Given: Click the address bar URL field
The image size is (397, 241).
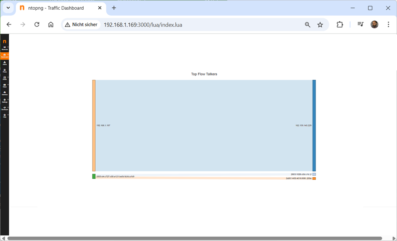Looking at the screenshot, I should click(x=194, y=24).
